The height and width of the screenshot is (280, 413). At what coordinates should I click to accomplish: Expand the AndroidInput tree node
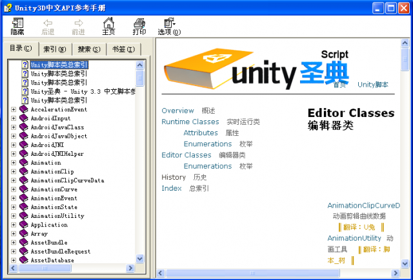[x=14, y=118]
